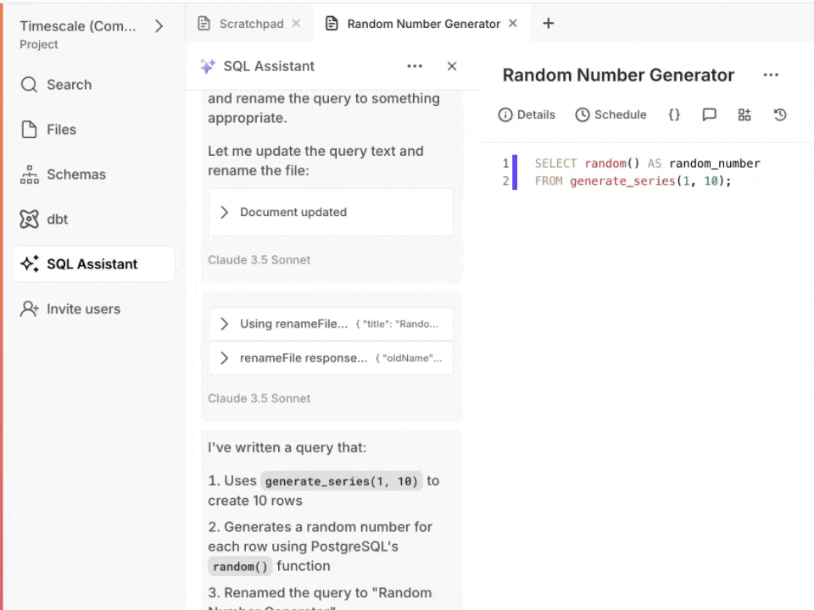Viewport: 814px width, 610px height.
Task: Click the first Claude 3.5 Sonnet label
Action: click(259, 260)
